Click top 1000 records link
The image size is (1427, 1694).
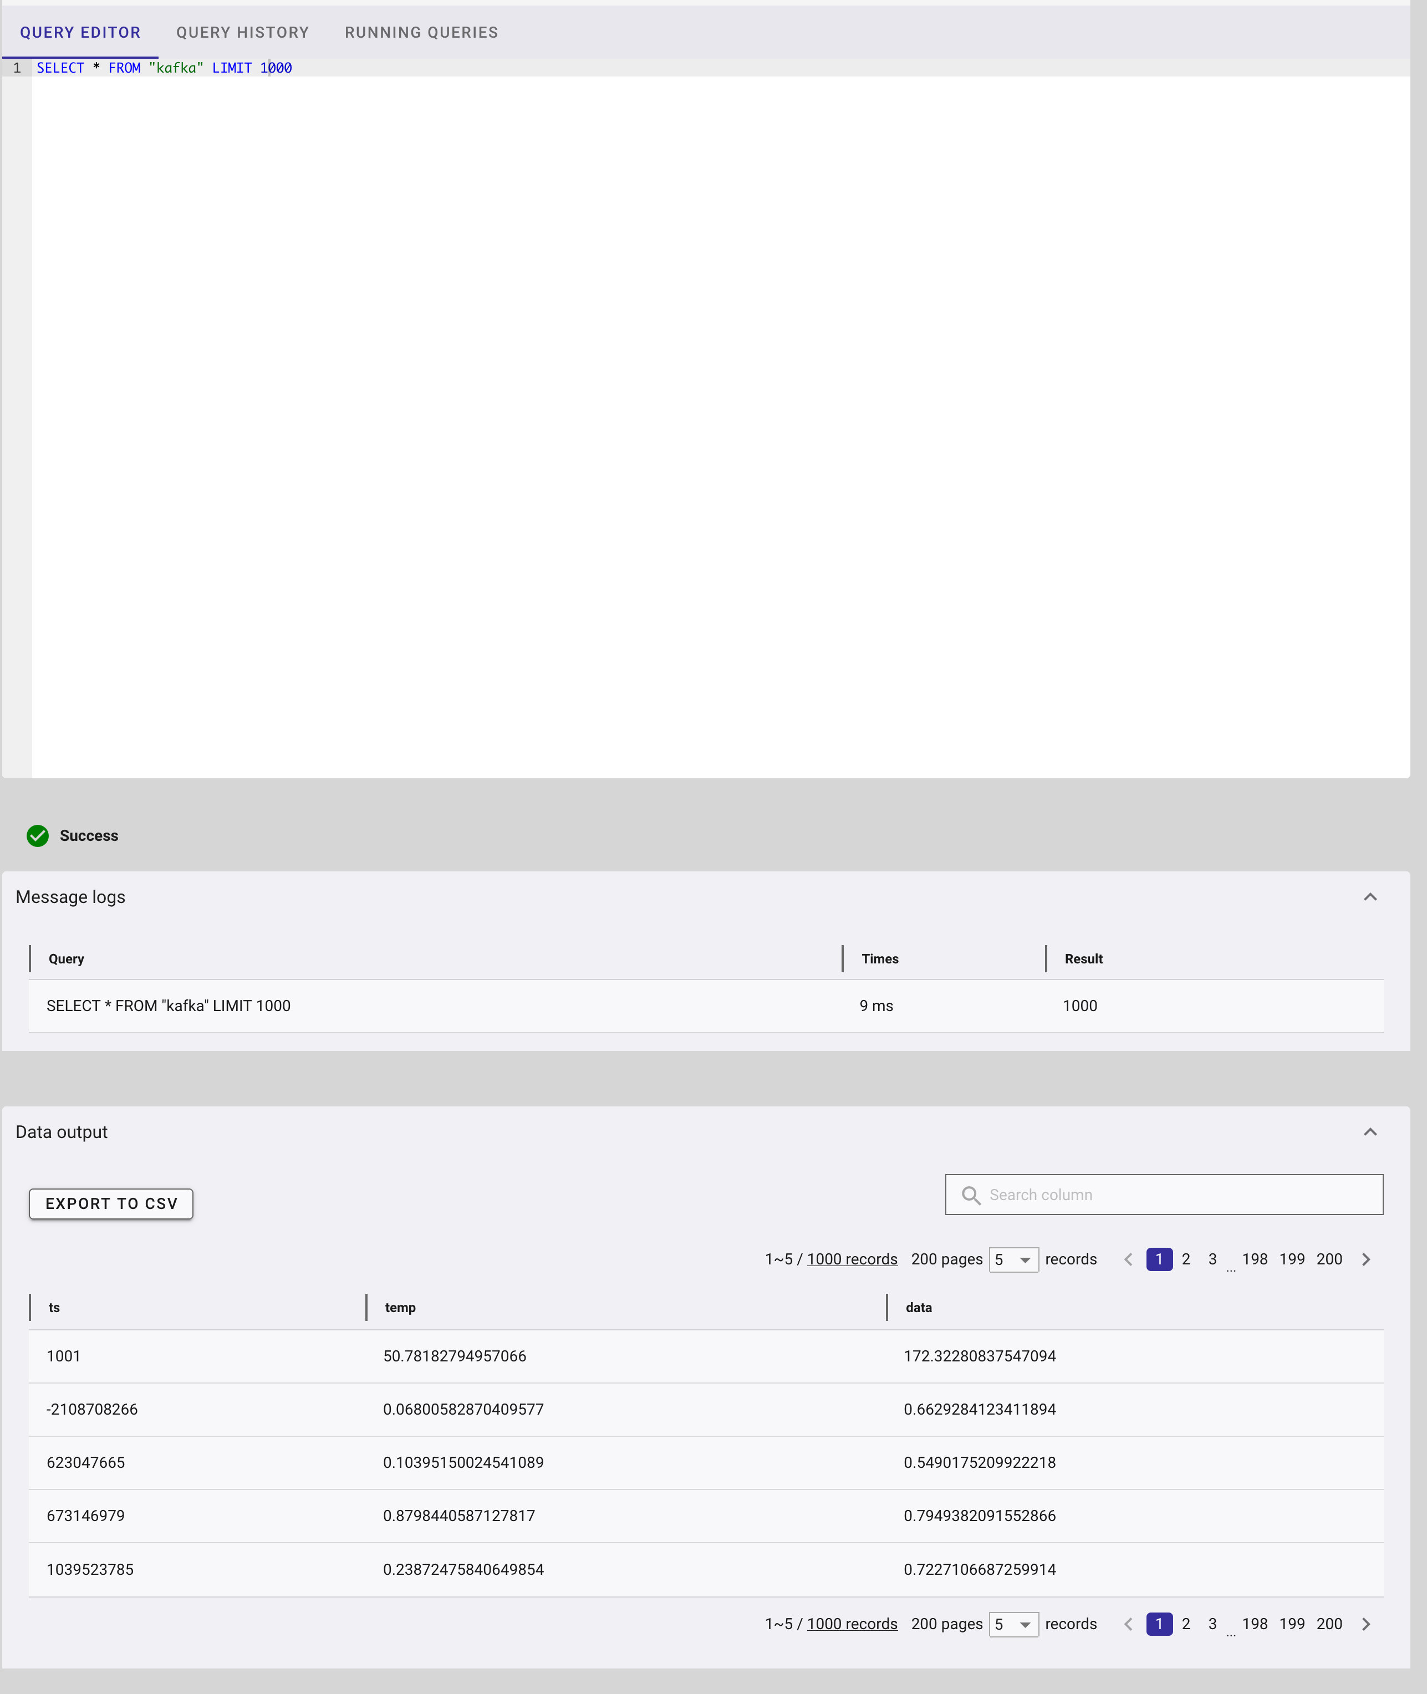[852, 1259]
